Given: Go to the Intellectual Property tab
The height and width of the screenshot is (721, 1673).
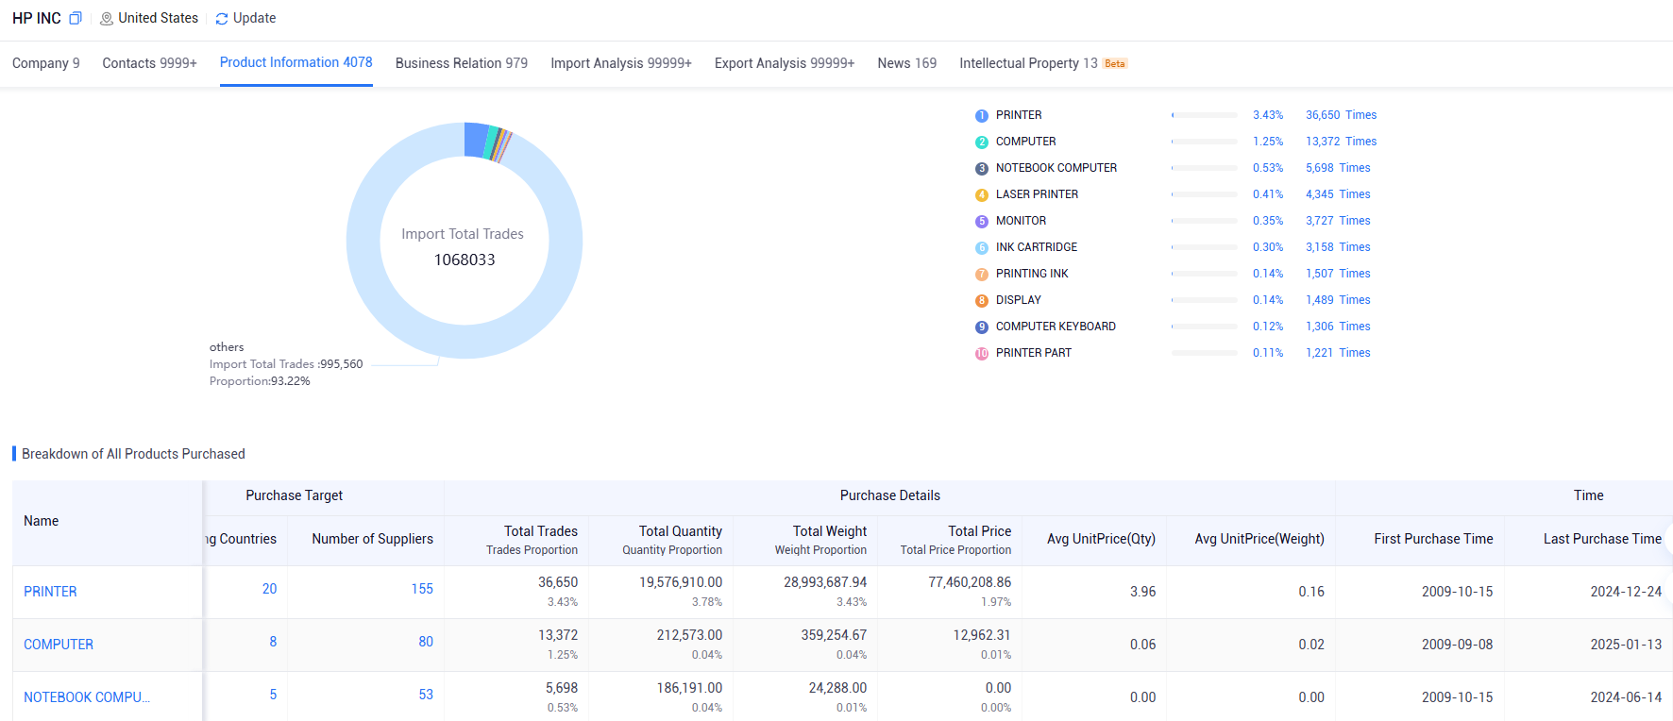Looking at the screenshot, I should [x=1027, y=63].
